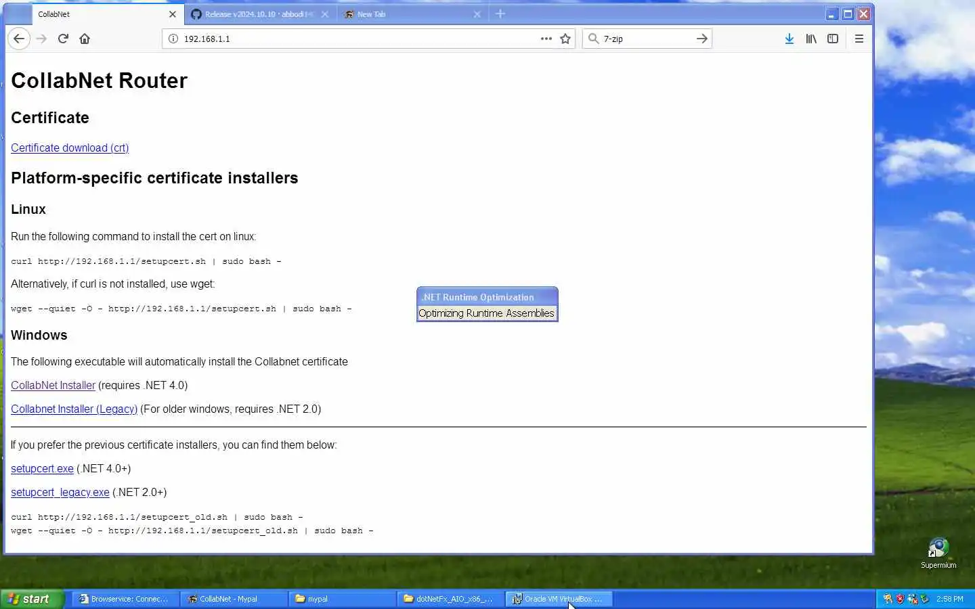Click the Optimizing Runtime Assemblies status text
The image size is (975, 609).
[486, 313]
